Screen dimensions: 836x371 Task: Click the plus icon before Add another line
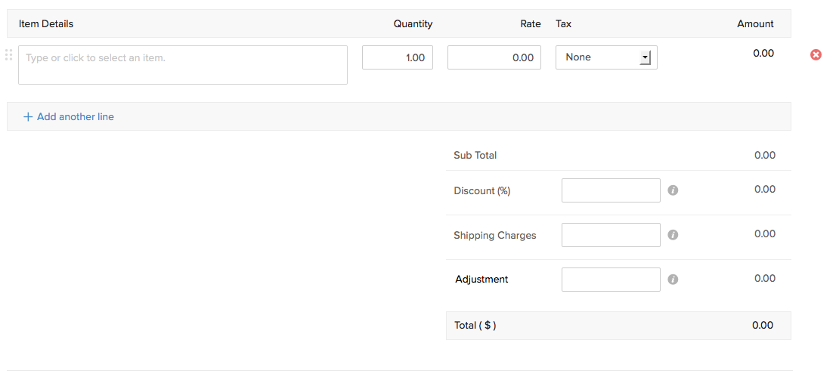coord(28,117)
